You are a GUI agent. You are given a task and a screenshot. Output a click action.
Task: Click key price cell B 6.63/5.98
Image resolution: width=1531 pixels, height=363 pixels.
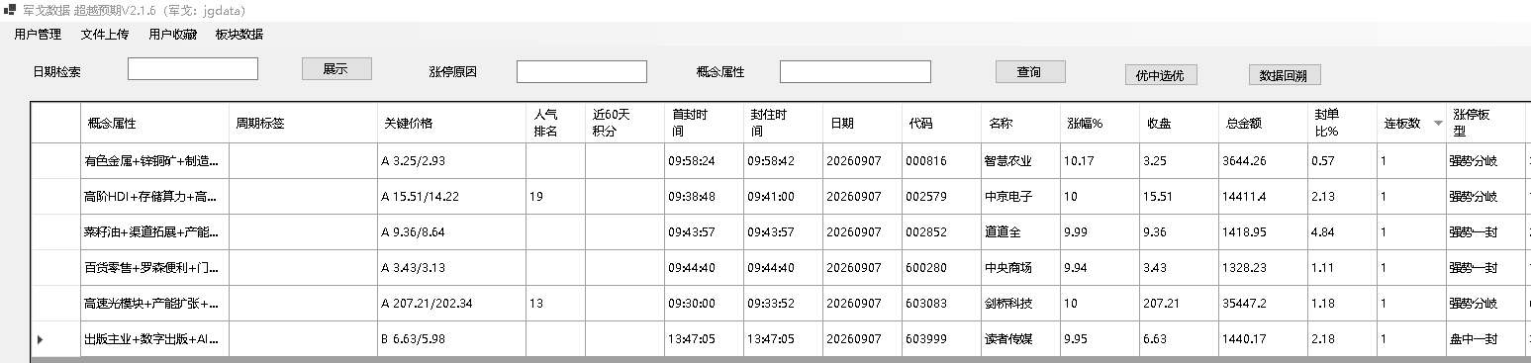(451, 339)
